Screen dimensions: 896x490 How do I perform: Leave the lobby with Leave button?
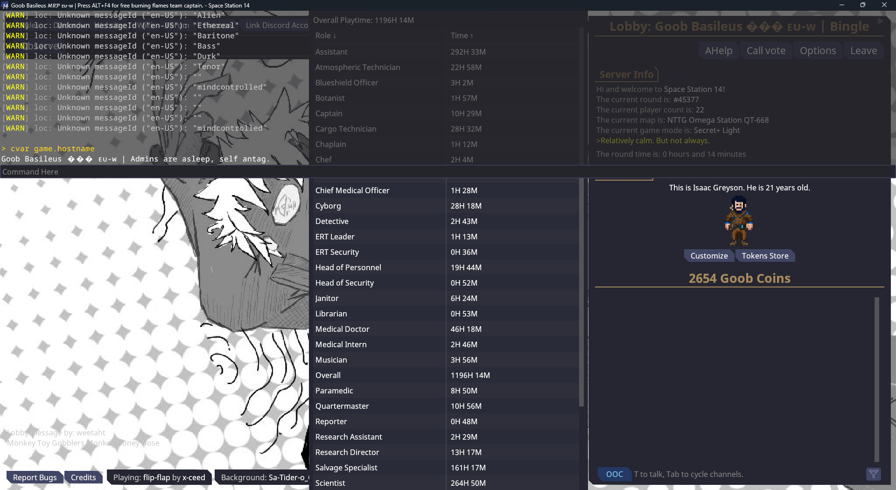coord(863,50)
